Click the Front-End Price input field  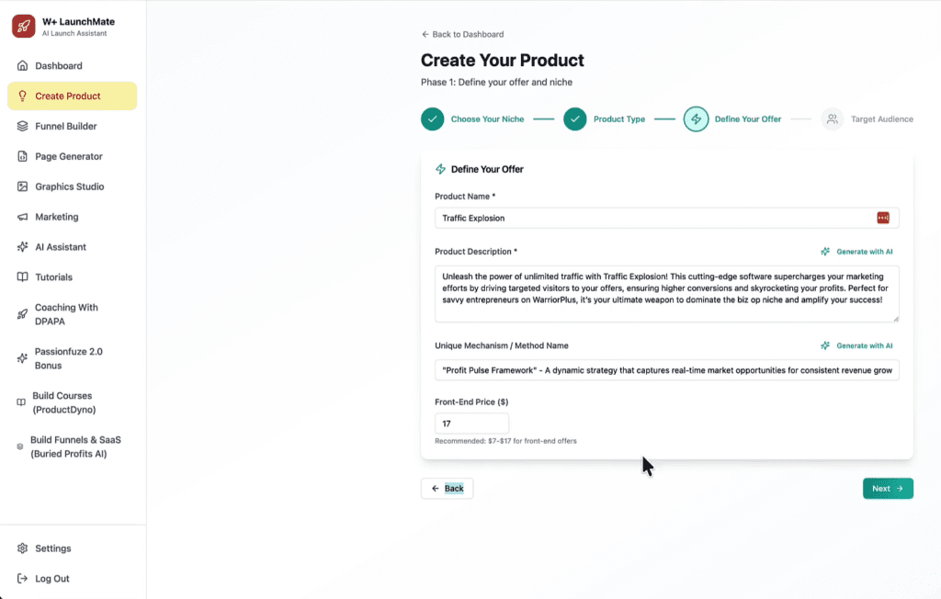click(471, 424)
